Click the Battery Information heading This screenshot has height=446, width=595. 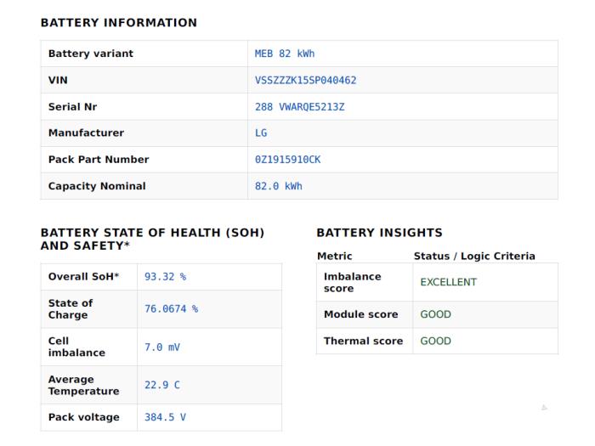119,23
